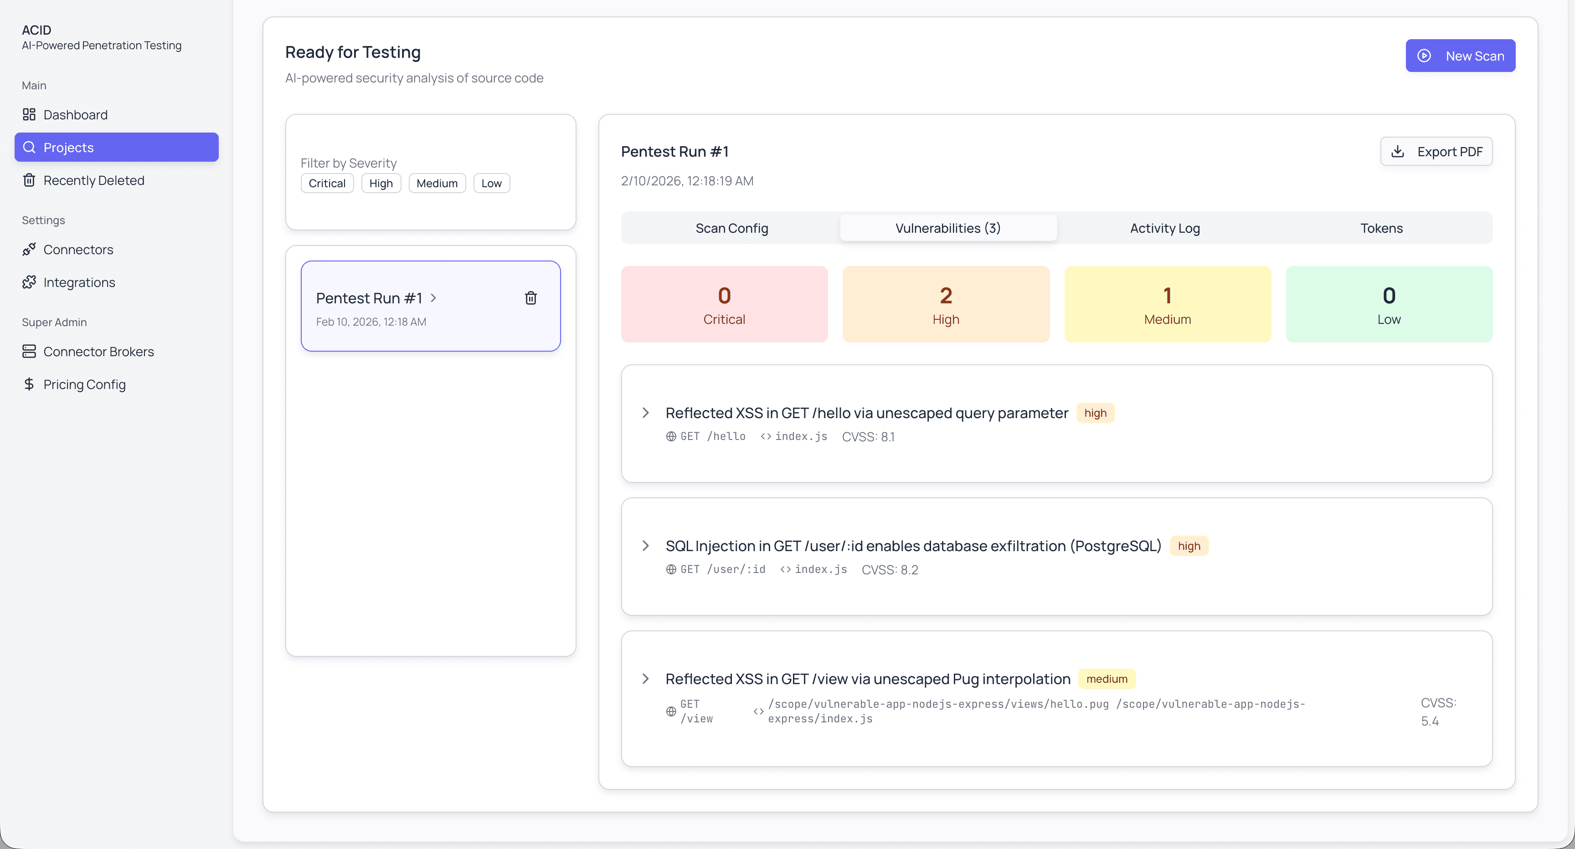Toggle the Critical severity filter
This screenshot has height=849, width=1575.
tap(327, 183)
